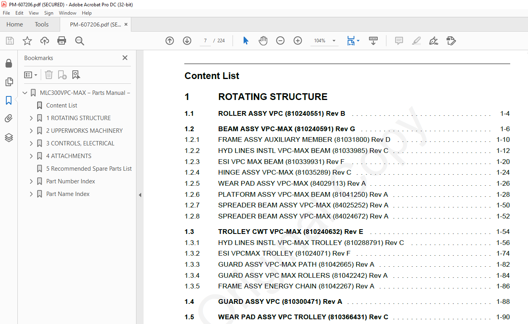Zoom out with minus button
Image resolution: width=528 pixels, height=324 pixels.
[280, 41]
